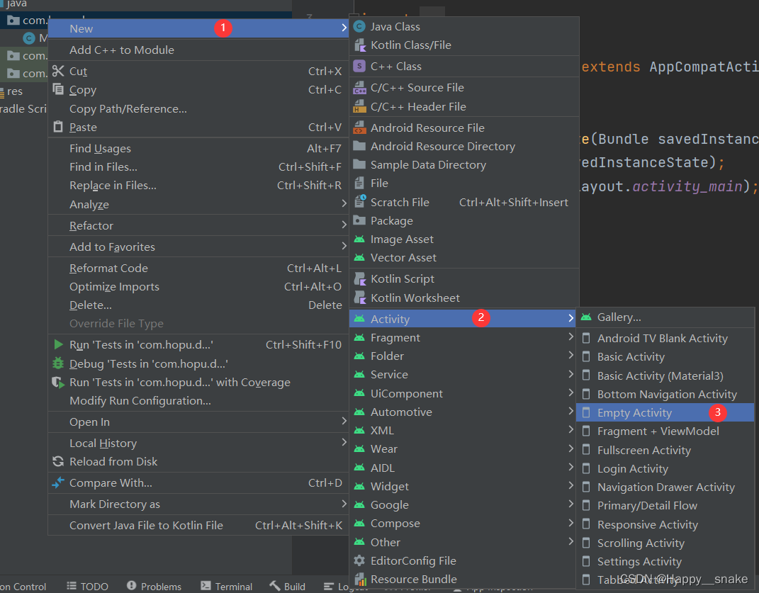This screenshot has width=759, height=593.
Task: Select Find in Files menu entry
Action: pos(198,167)
